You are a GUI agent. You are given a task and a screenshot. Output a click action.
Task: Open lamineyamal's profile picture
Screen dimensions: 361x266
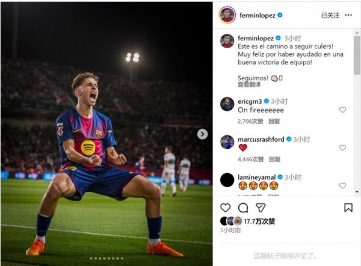227,180
